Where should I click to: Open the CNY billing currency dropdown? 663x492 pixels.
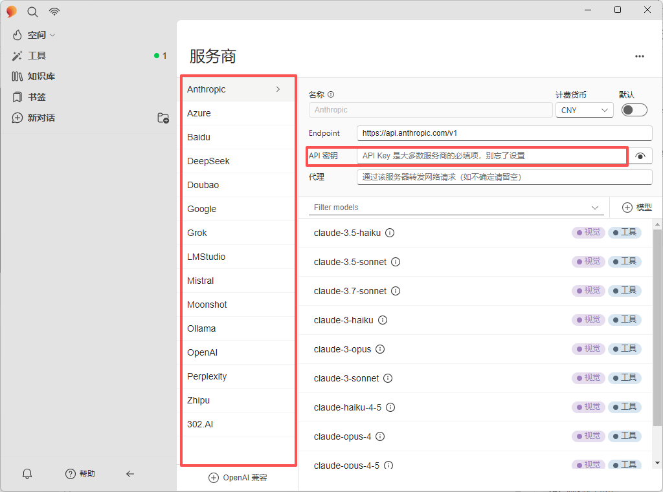click(585, 110)
